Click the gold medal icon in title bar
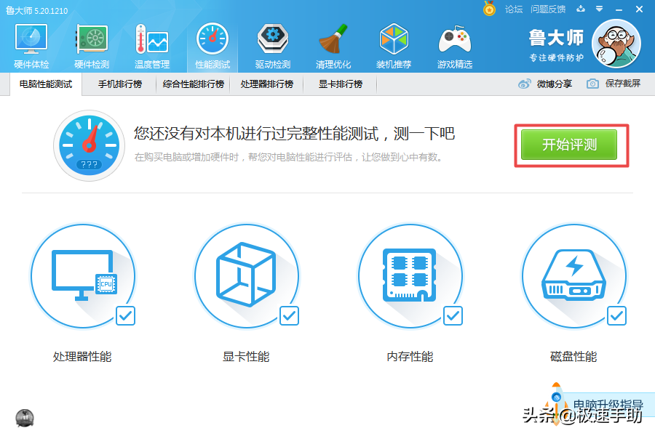 click(x=489, y=8)
